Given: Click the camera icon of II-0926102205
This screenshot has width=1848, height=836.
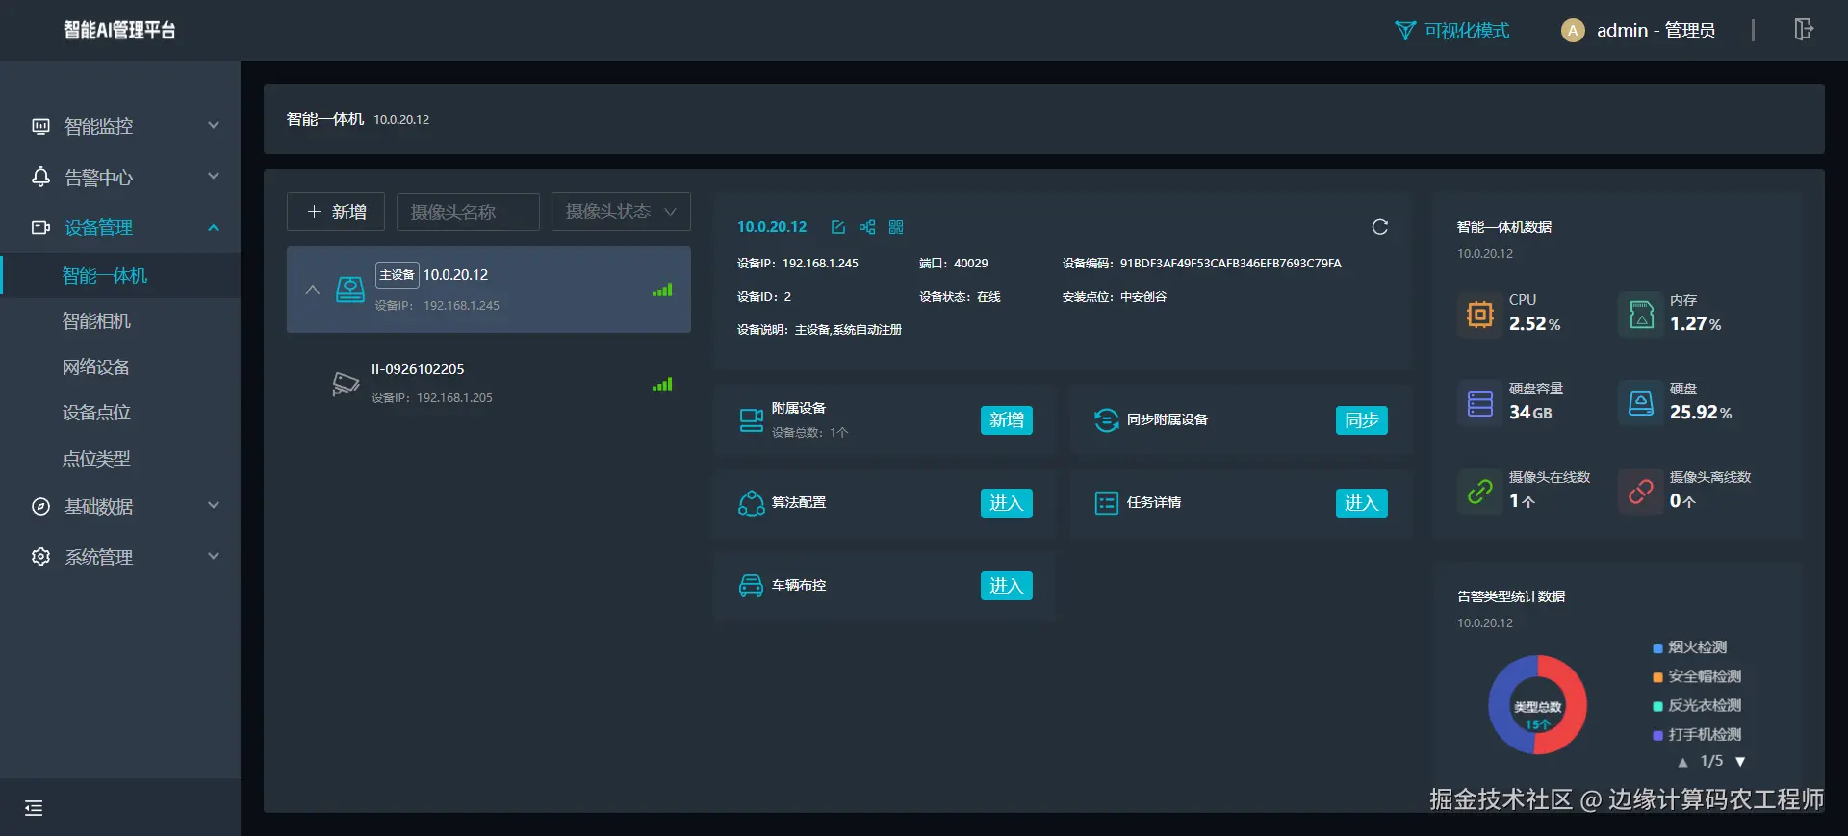Looking at the screenshot, I should (346, 384).
